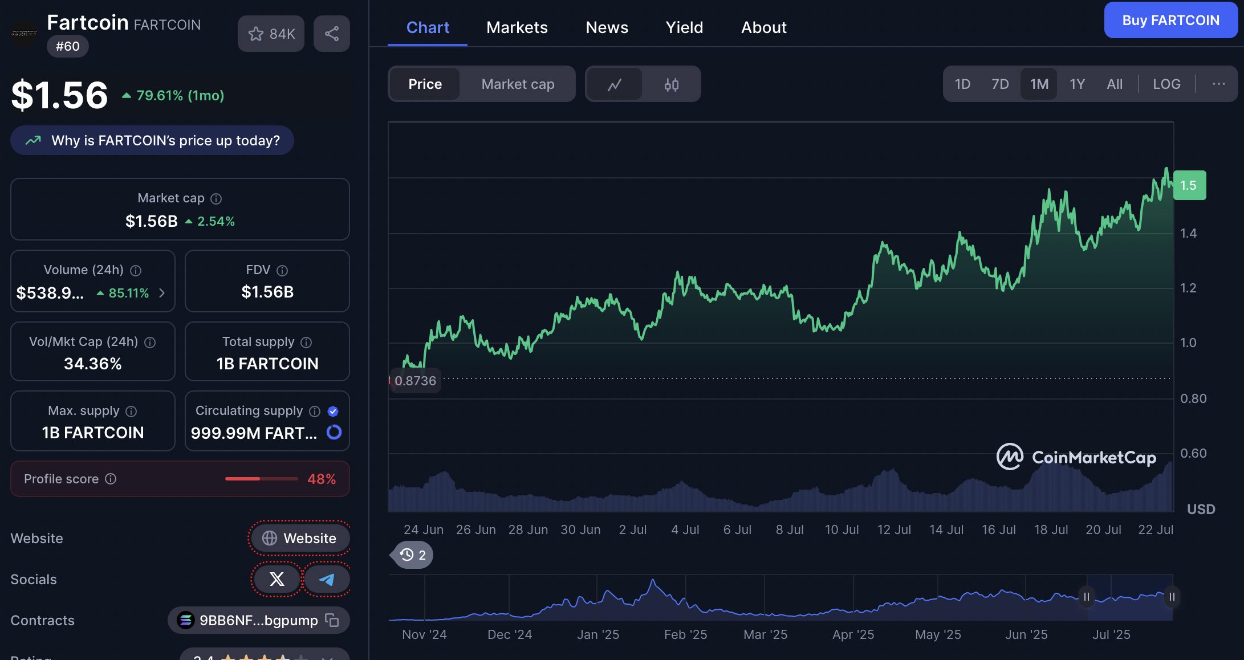Viewport: 1244px width, 660px height.
Task: Open chart events history badge
Action: (412, 555)
